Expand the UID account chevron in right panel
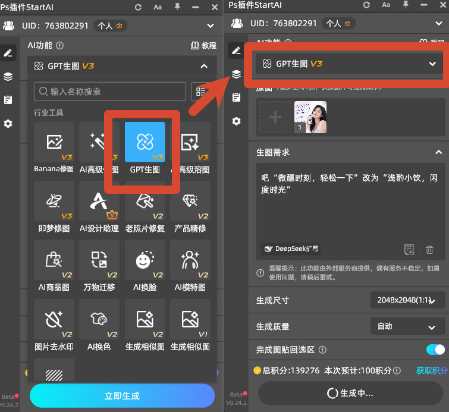This screenshot has width=449, height=412. pos(439,23)
